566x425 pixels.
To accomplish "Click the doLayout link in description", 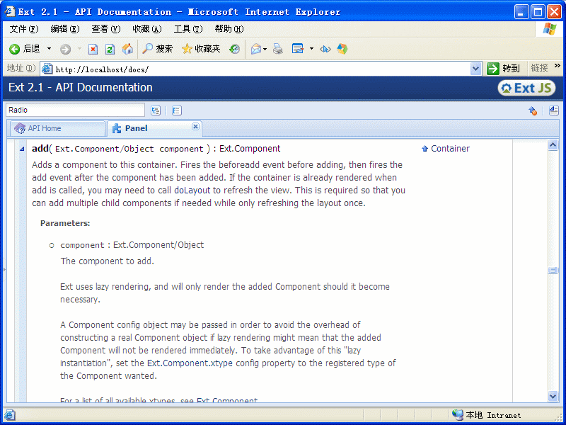I will coord(192,191).
